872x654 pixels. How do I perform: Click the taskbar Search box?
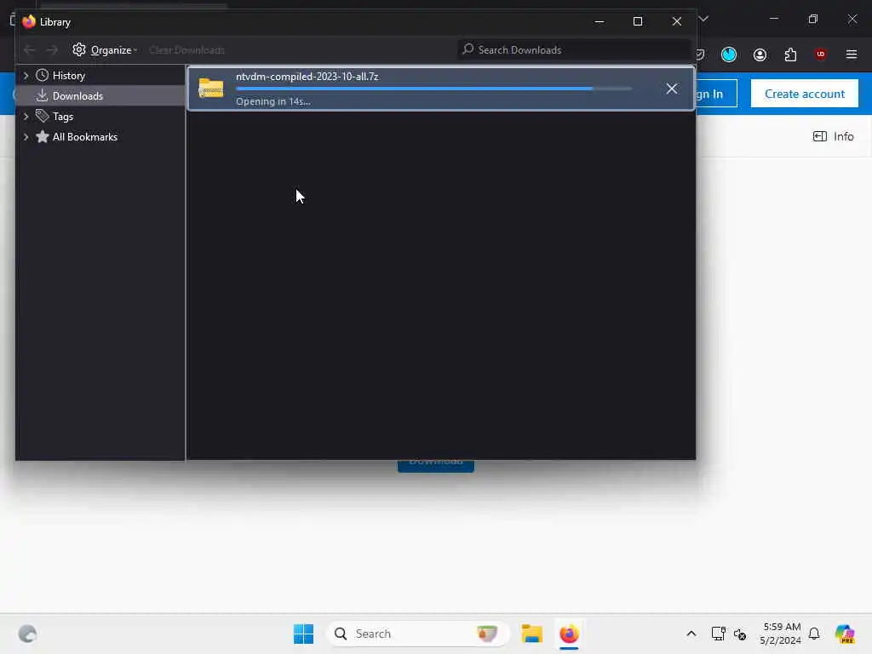click(418, 634)
